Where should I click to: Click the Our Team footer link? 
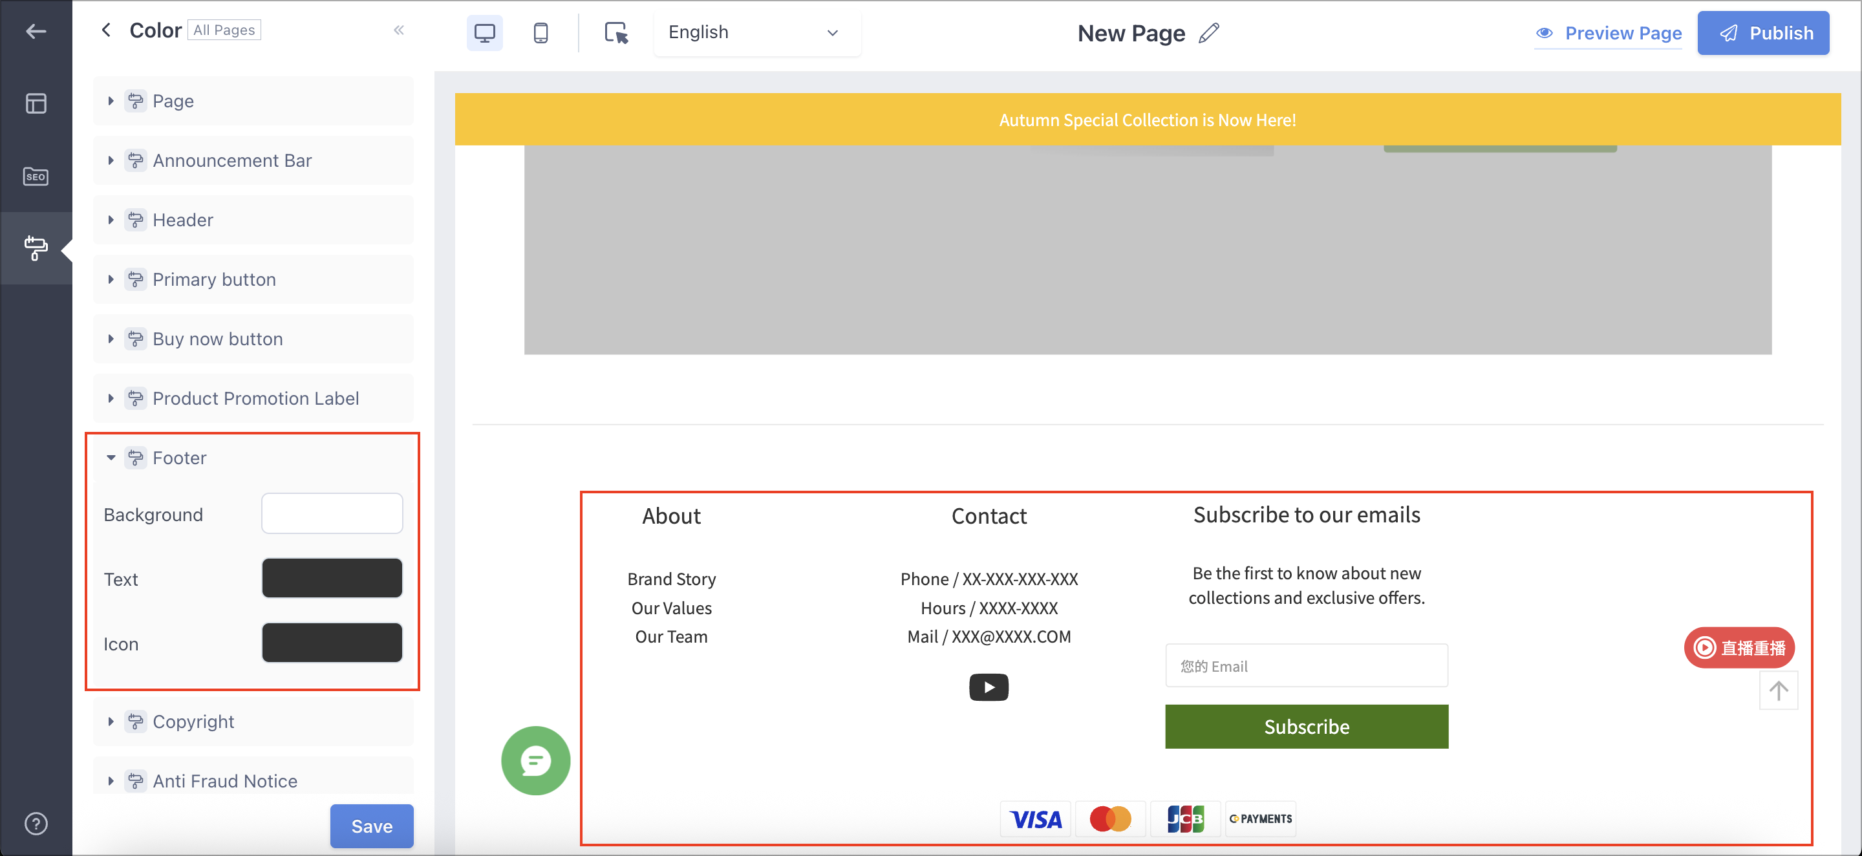coord(672,637)
